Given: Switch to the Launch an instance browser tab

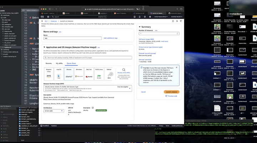Looking at the screenshot, I should (157, 13).
